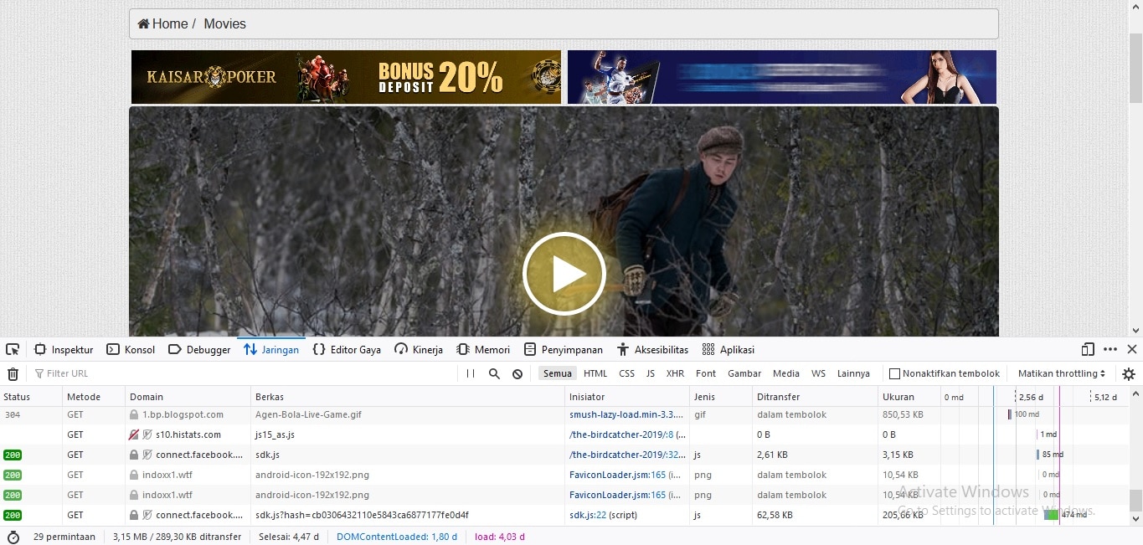This screenshot has height=545, width=1143.
Task: Close the developer tools panel
Action: pos(1132,350)
